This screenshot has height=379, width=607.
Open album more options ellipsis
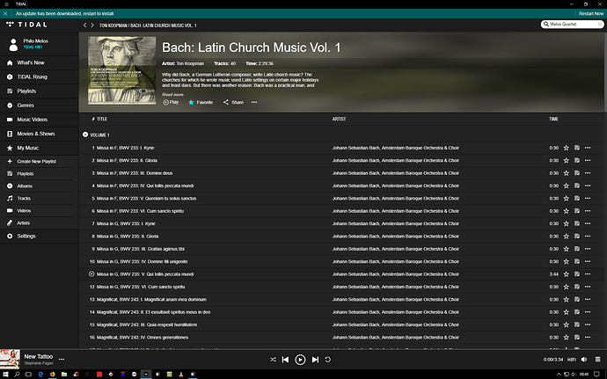(x=254, y=103)
